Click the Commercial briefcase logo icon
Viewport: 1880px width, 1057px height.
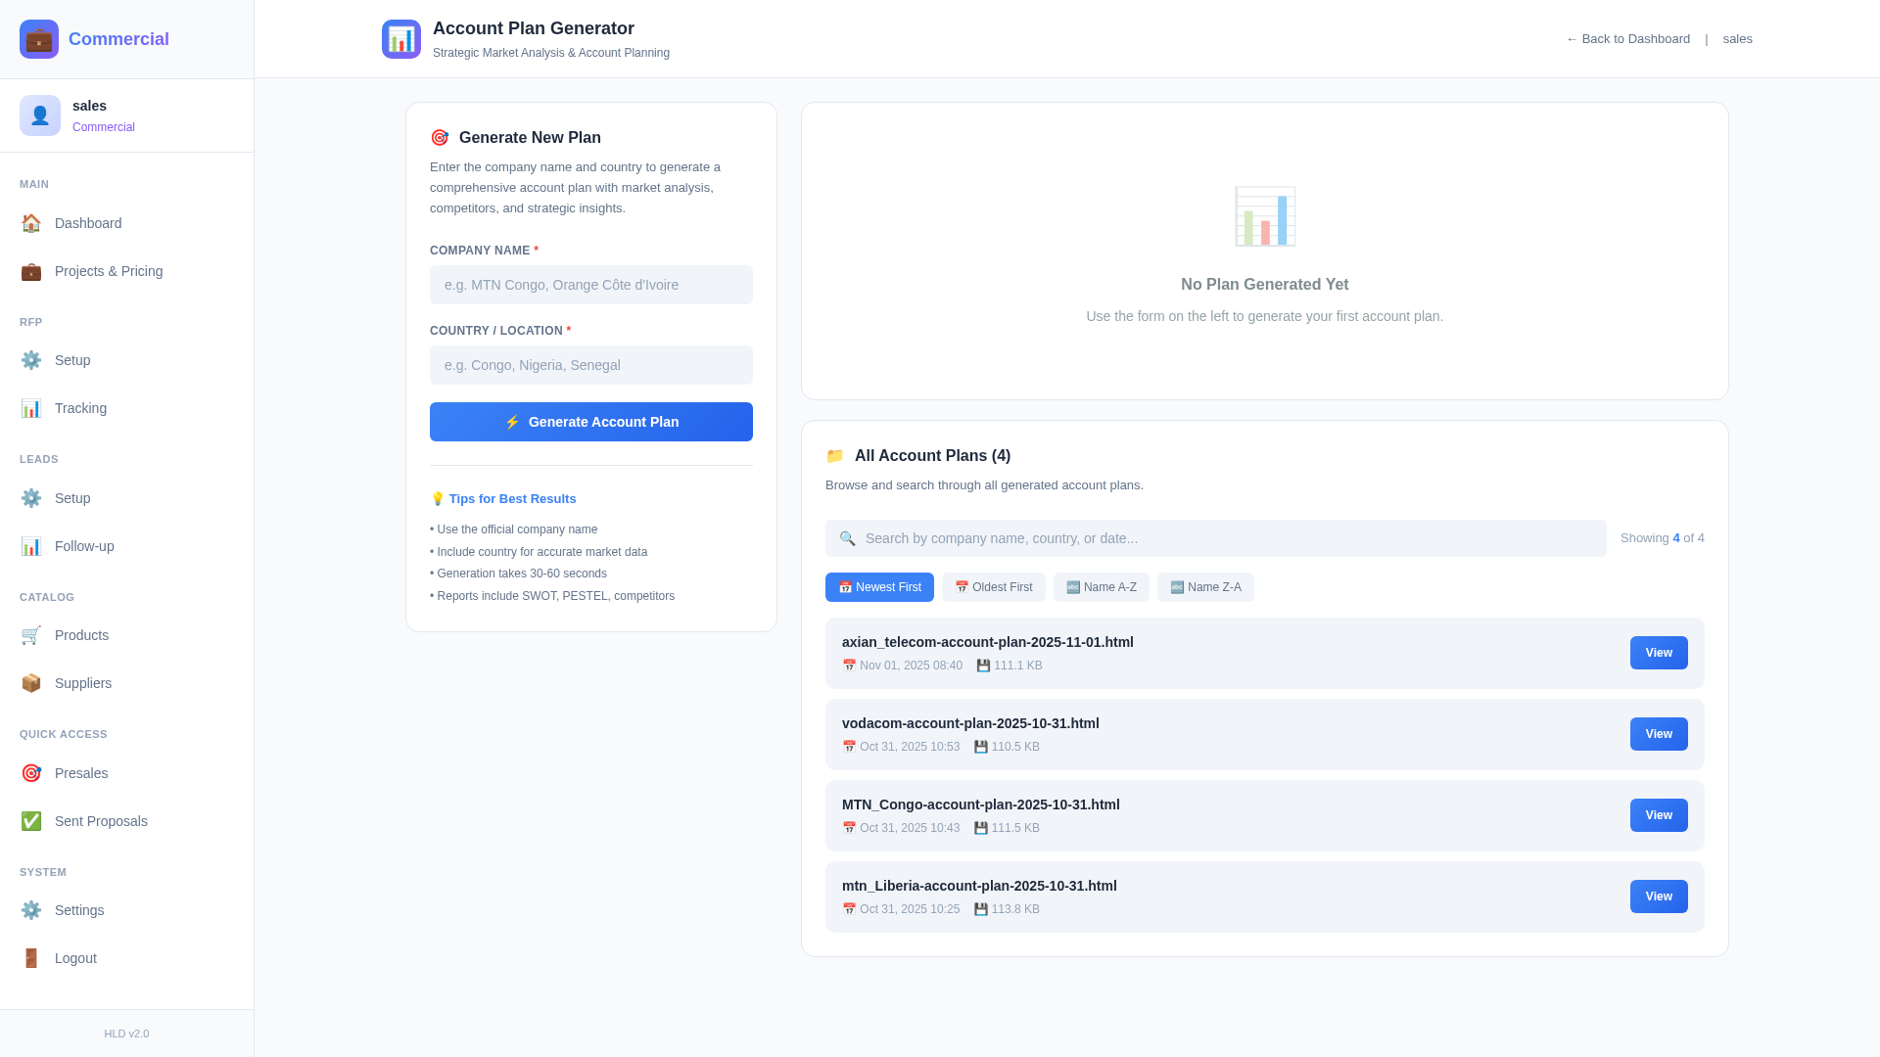39,39
